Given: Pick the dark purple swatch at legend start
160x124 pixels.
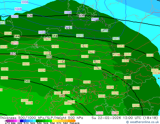Looking at the screenshot, I should tap(6, 121).
